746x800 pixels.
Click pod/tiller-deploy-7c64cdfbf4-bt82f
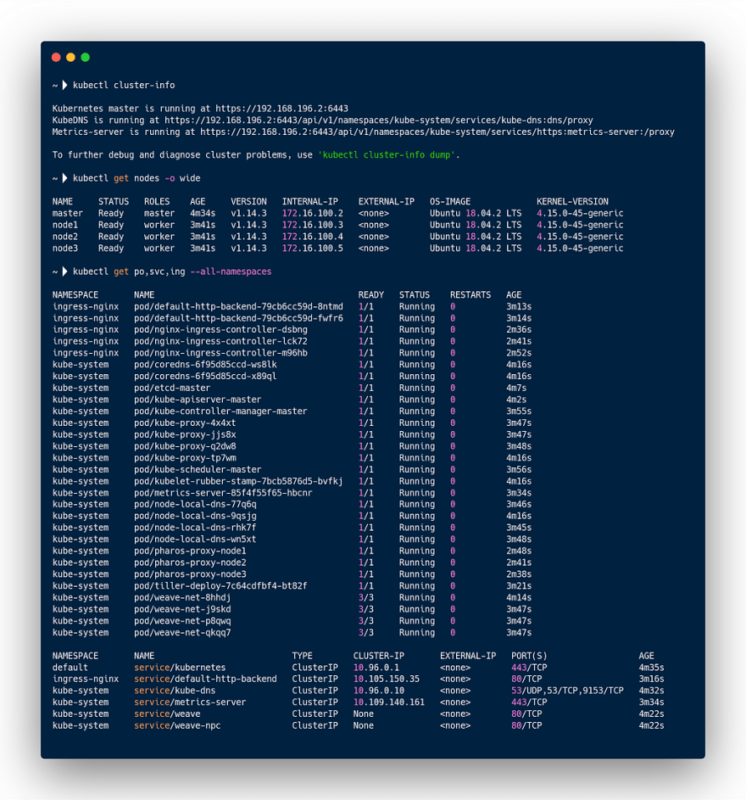(220, 586)
